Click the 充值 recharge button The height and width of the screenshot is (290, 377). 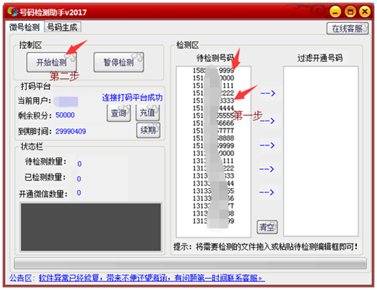tap(147, 113)
